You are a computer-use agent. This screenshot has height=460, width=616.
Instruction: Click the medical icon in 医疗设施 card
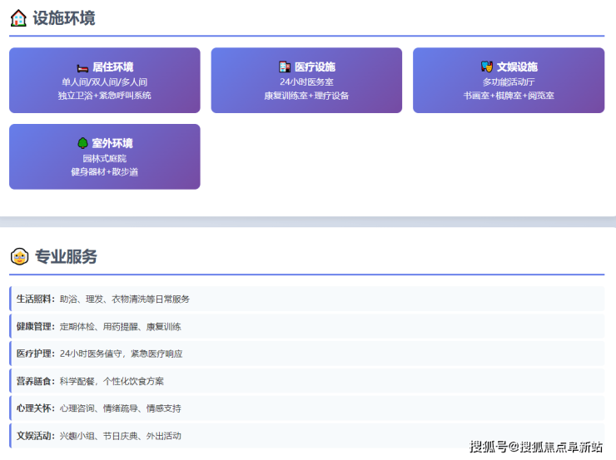pyautogui.click(x=285, y=67)
